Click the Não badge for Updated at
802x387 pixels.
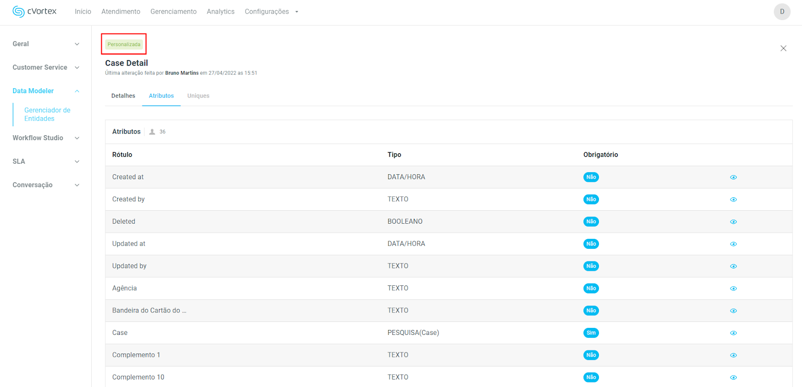click(x=591, y=244)
